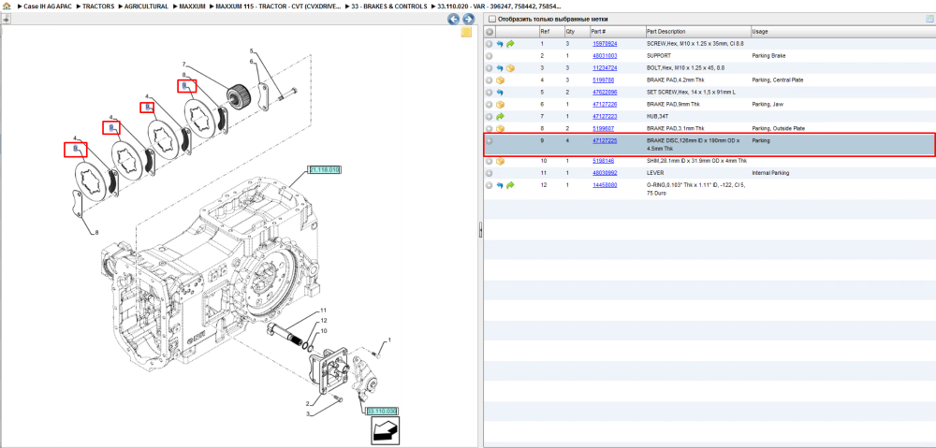Click green arrow icon on the O-RING row
This screenshot has width=936, height=448.
[x=510, y=185]
